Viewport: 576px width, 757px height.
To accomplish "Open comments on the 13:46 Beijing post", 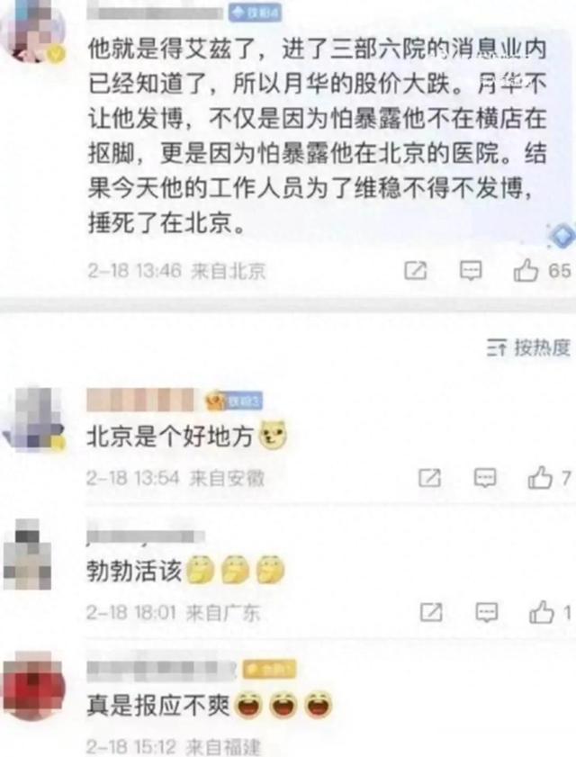I will (471, 270).
